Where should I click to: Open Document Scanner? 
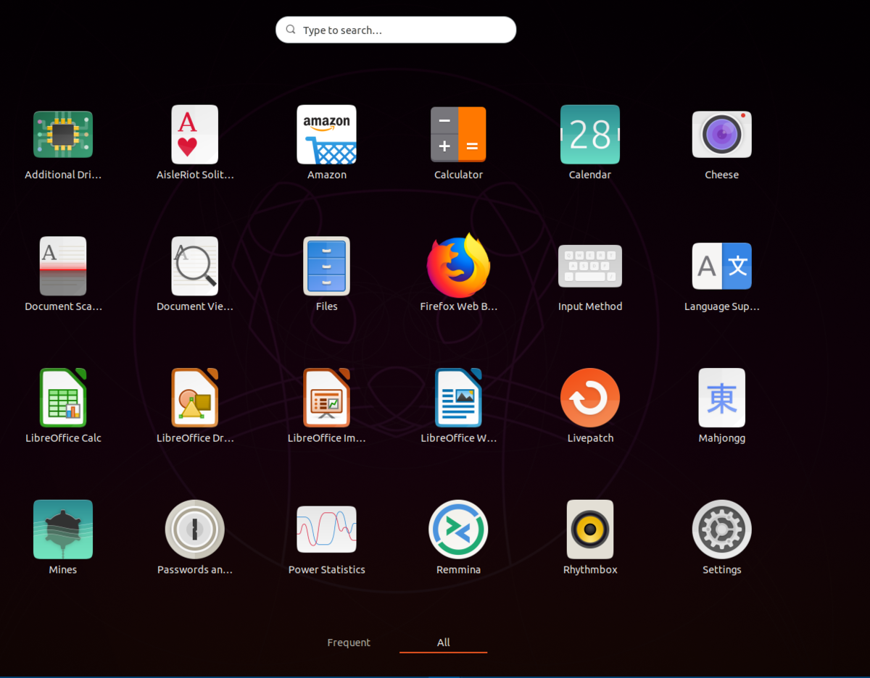[63, 266]
